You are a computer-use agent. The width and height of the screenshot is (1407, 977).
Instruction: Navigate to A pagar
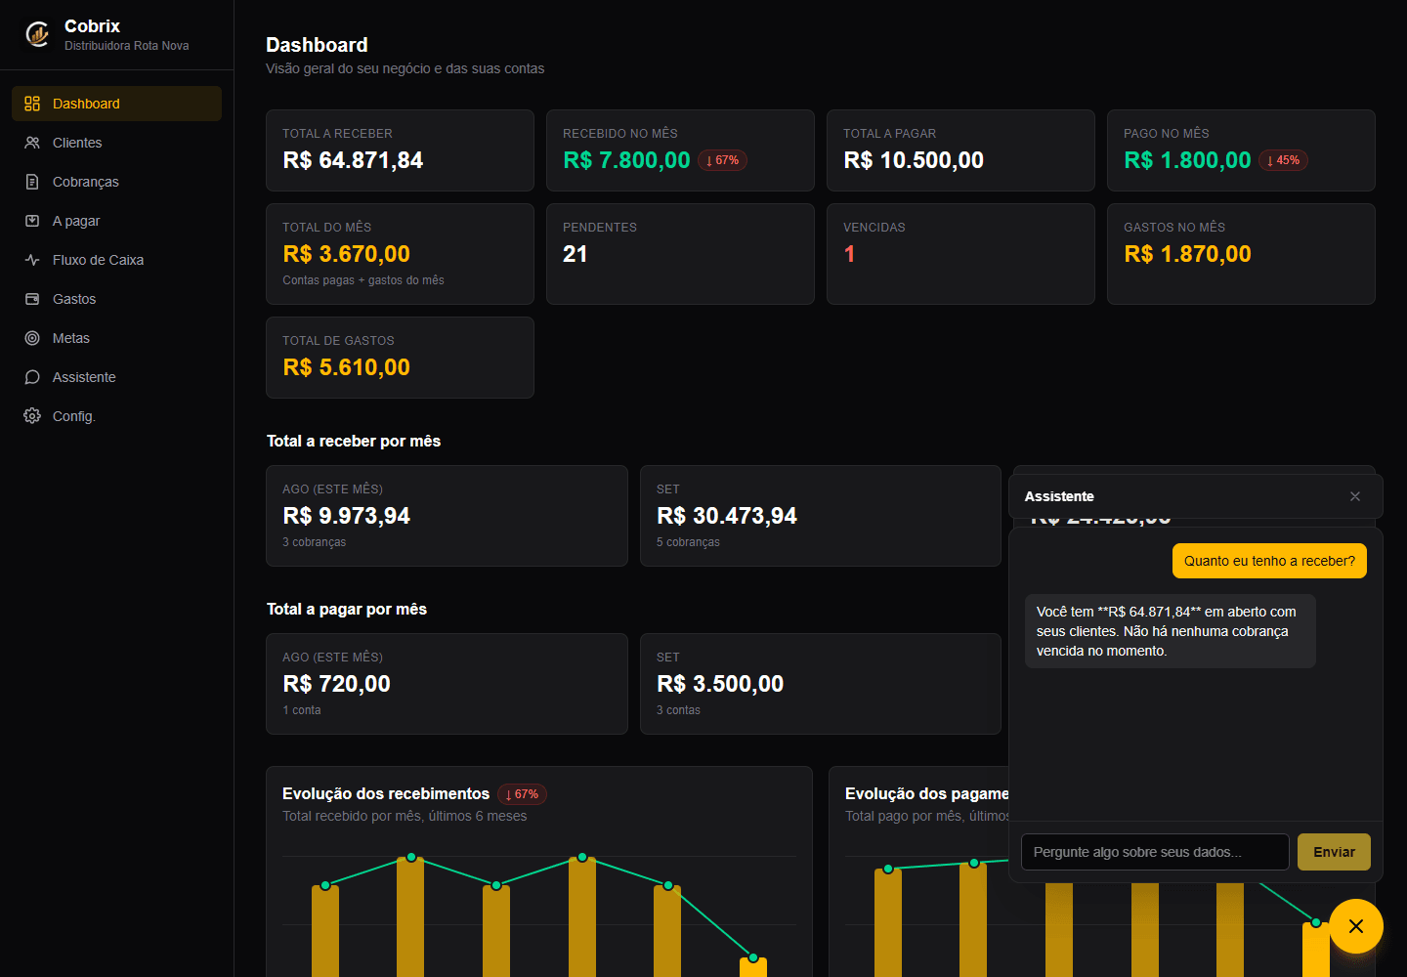(116, 221)
